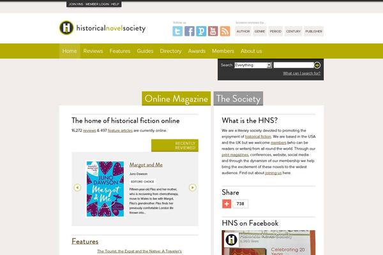The image size is (383, 255).
Task: Open the joining us link
Action: point(273,173)
